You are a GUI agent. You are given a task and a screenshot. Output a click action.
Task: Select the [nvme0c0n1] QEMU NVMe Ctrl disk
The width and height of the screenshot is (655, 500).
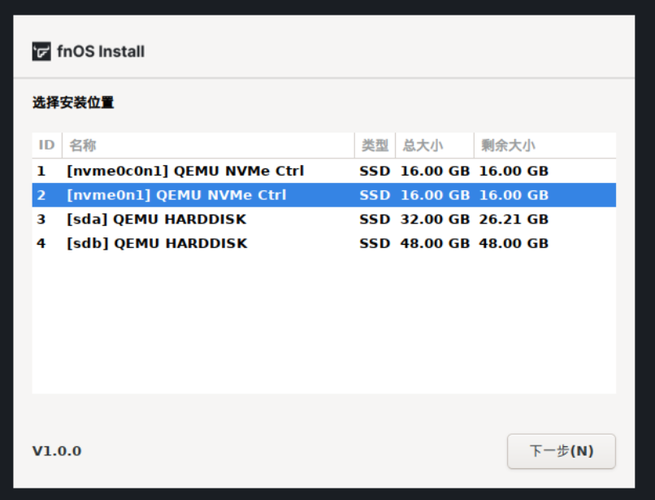click(x=185, y=172)
